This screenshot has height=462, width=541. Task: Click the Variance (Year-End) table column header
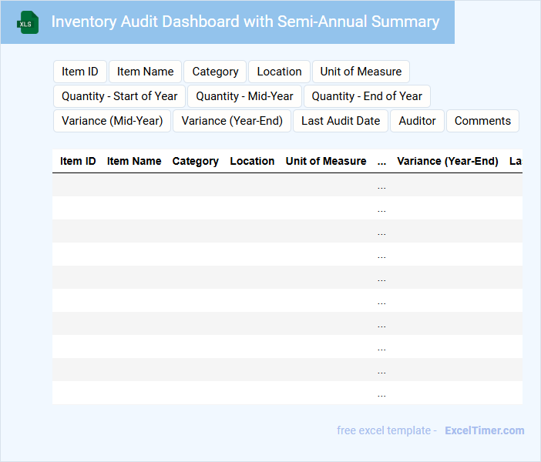(447, 161)
